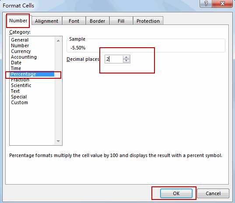Increase decimal places with up spinner arrow

click(x=126, y=57)
